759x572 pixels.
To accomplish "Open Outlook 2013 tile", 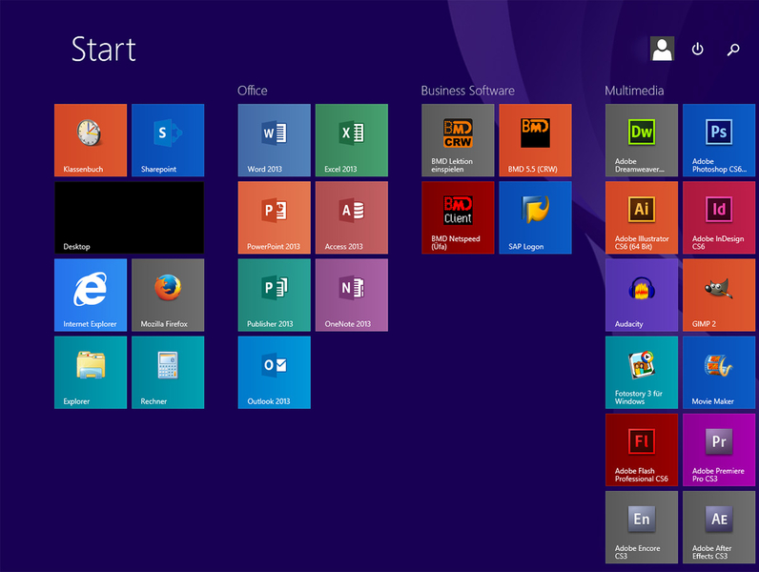I will click(275, 373).
